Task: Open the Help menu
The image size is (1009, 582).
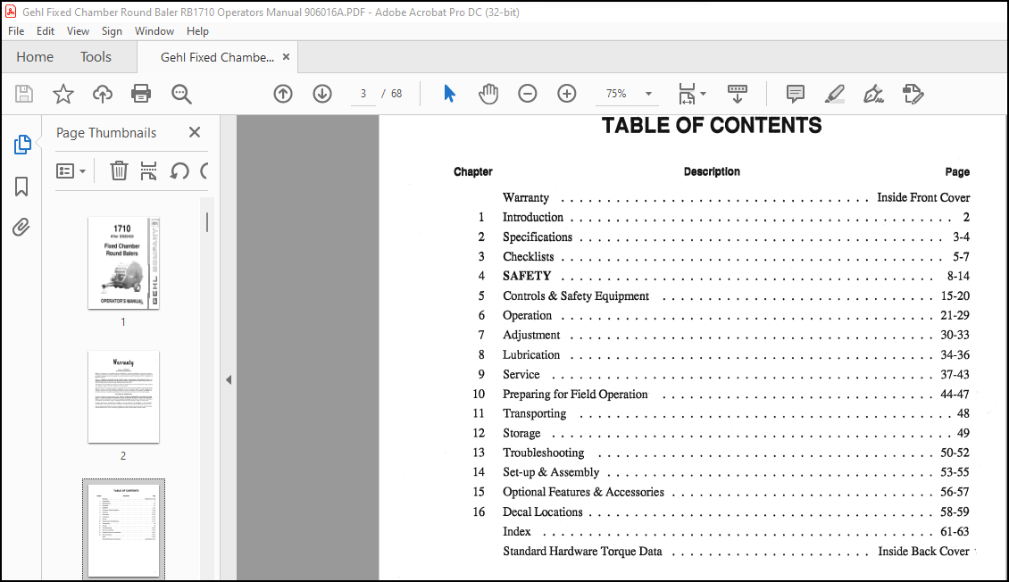Action: pyautogui.click(x=197, y=31)
